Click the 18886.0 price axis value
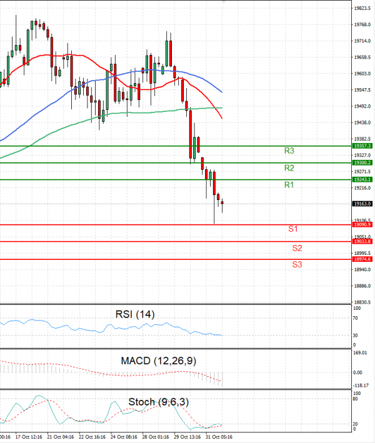This screenshot has width=375, height=443. click(x=362, y=286)
